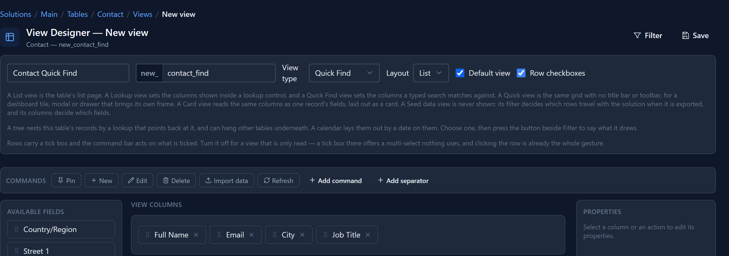Grab the City column drag handle
The image size is (729, 256).
coord(274,234)
